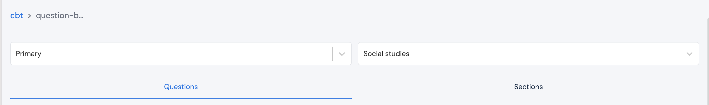This screenshot has height=105, width=709.
Task: Click blank area left of Questions label
Action: [83, 87]
